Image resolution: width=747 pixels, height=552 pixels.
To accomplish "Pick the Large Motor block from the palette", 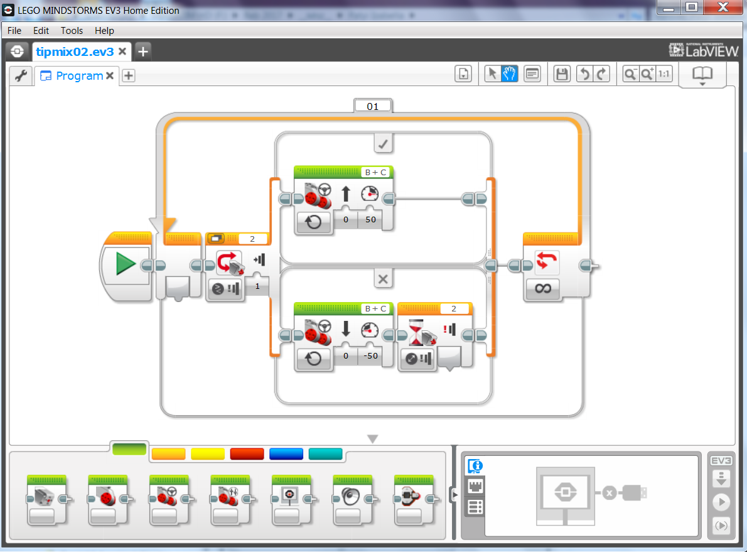I will pos(107,500).
